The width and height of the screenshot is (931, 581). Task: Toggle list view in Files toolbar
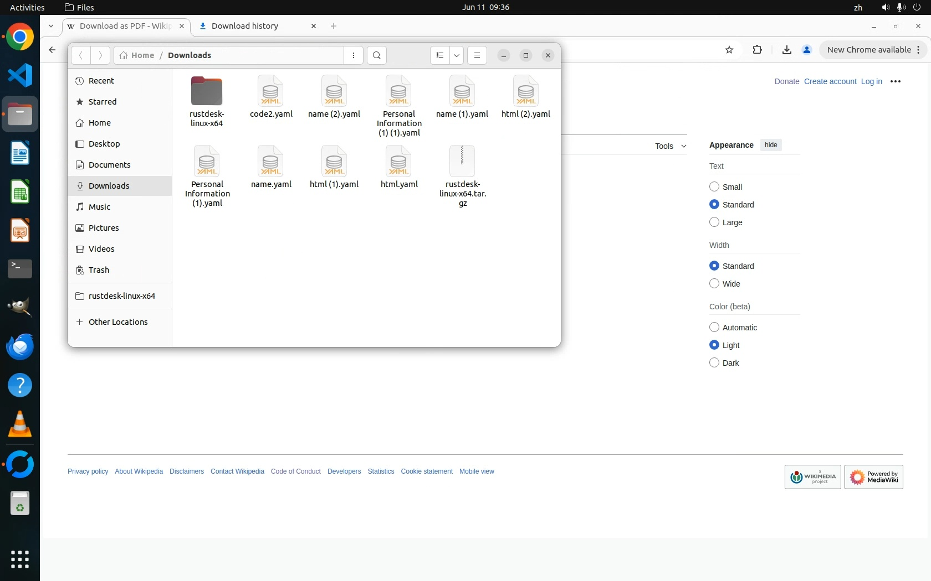click(440, 55)
